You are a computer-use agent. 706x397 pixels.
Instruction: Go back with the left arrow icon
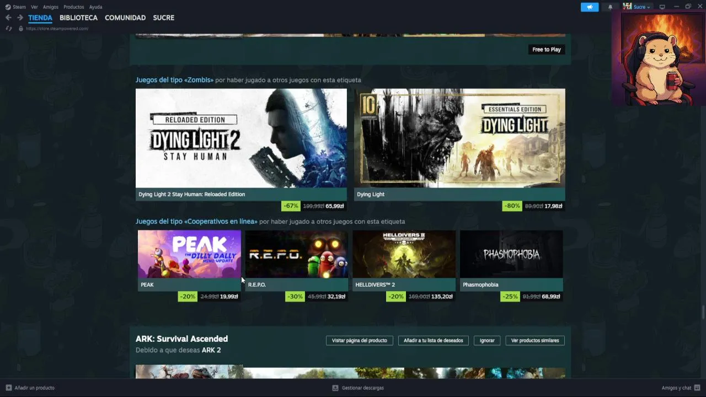8,18
